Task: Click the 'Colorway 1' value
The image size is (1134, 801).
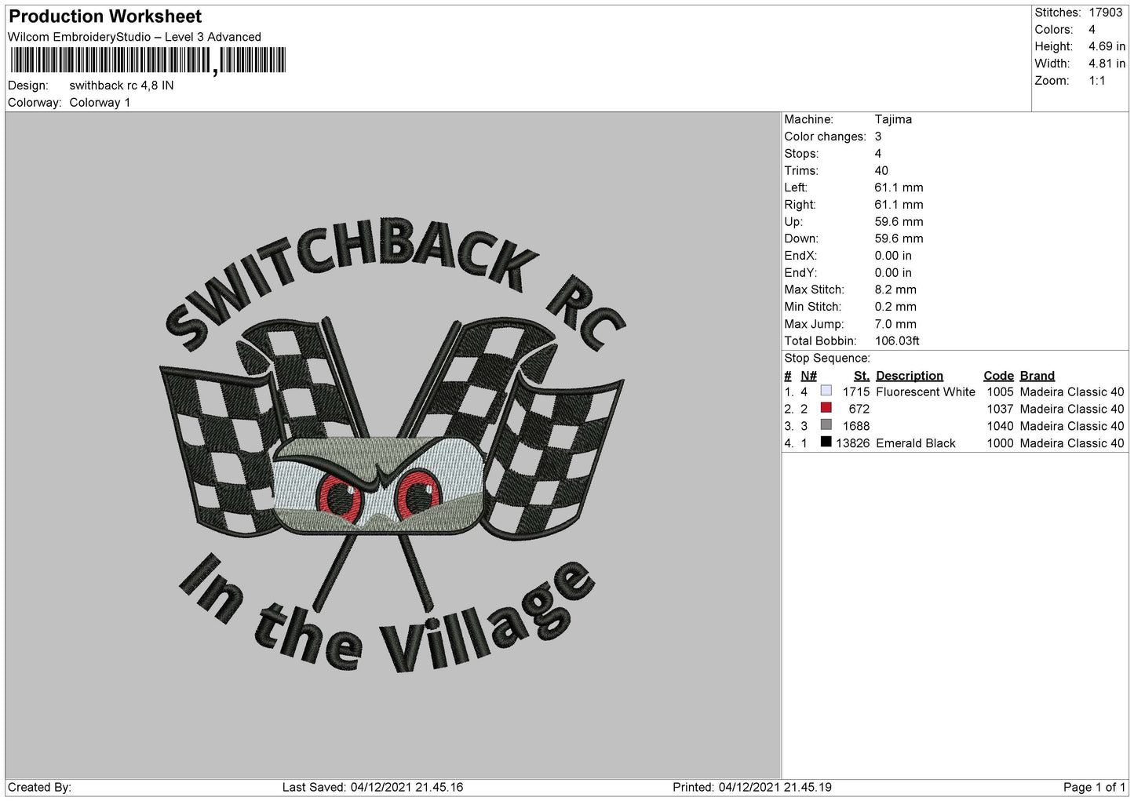Action: [100, 103]
